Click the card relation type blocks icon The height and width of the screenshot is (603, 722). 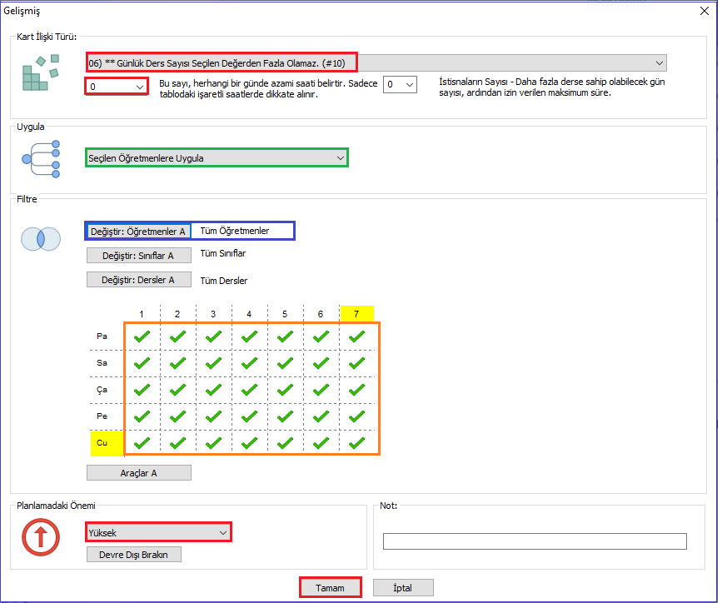(x=41, y=72)
